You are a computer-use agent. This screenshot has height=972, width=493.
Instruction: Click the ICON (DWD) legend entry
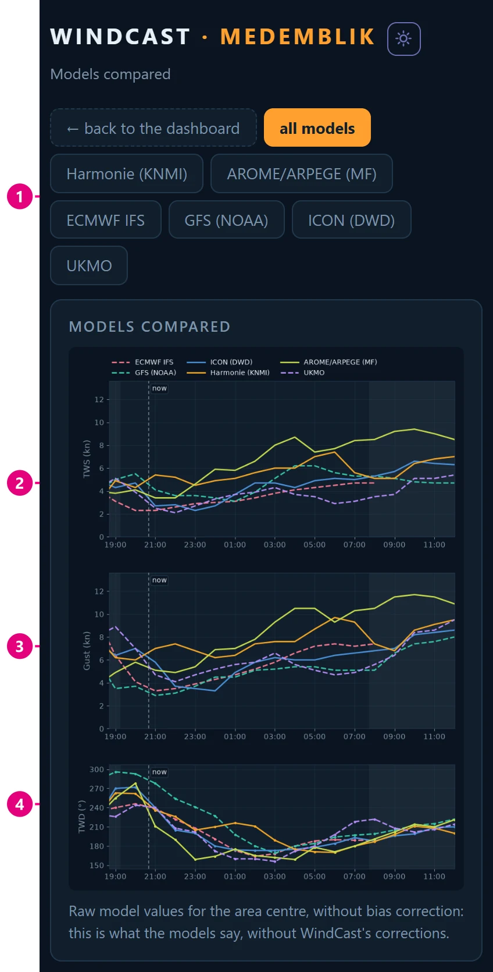click(220, 362)
